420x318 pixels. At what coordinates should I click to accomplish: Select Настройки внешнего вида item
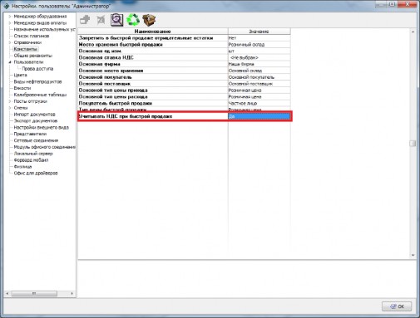(42, 127)
